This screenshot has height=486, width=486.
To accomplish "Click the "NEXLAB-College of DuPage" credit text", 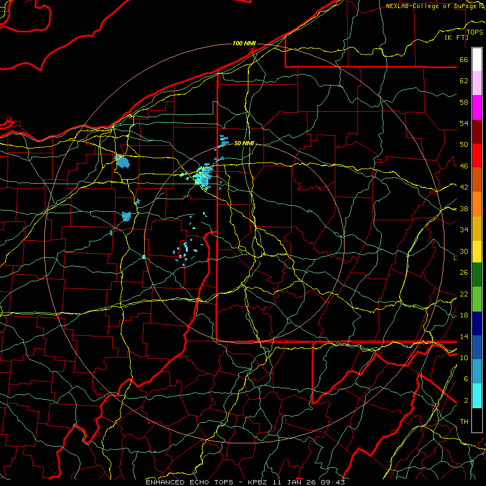I will pyautogui.click(x=432, y=6).
